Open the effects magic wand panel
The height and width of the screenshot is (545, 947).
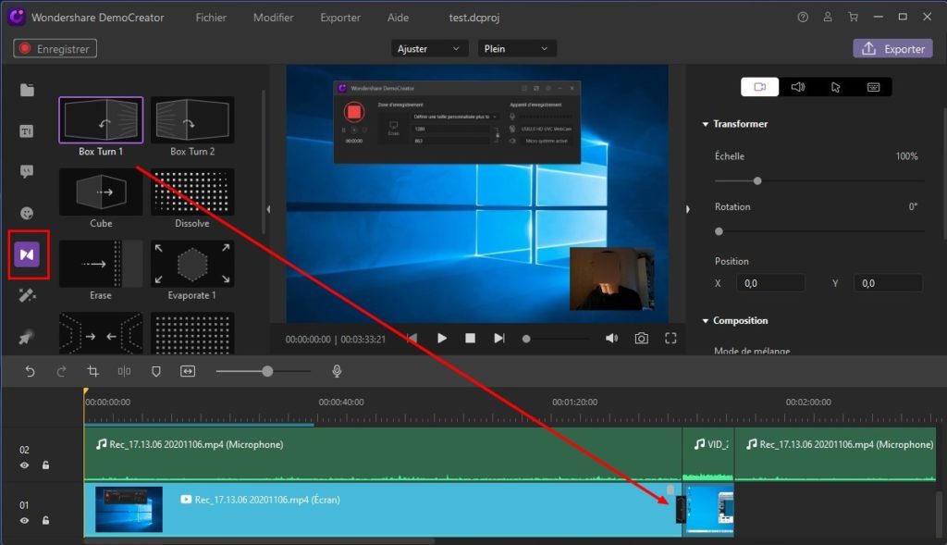pos(27,295)
